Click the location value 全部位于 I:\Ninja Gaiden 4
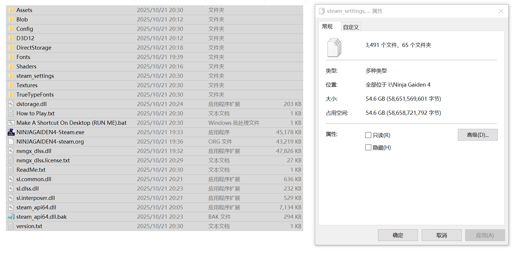 coord(398,85)
